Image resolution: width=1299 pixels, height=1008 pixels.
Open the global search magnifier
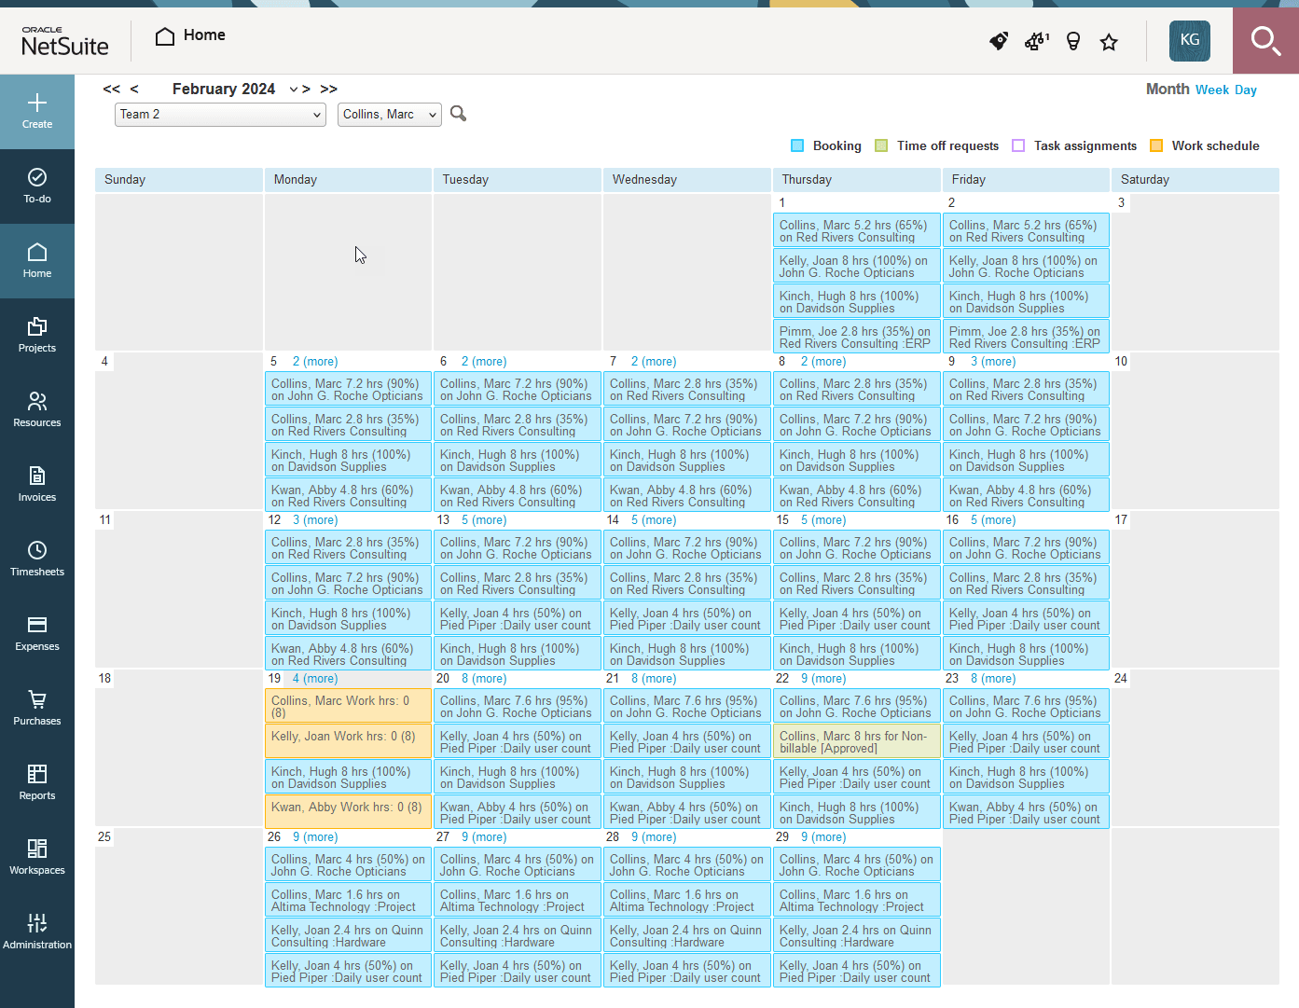(1265, 41)
